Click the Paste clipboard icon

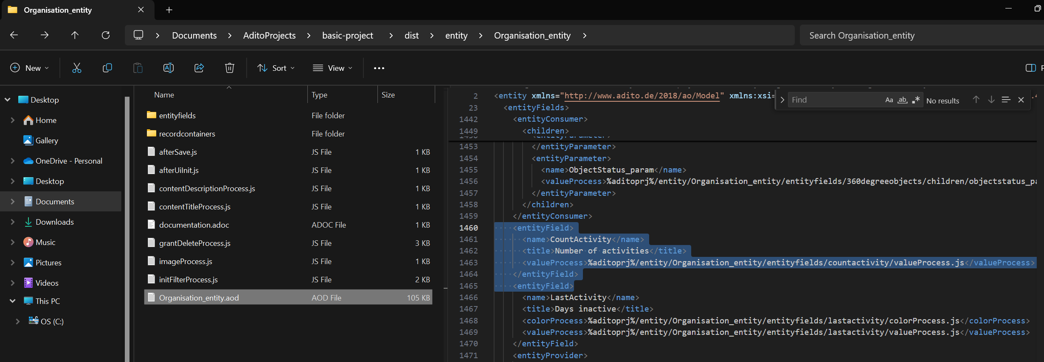coord(138,68)
